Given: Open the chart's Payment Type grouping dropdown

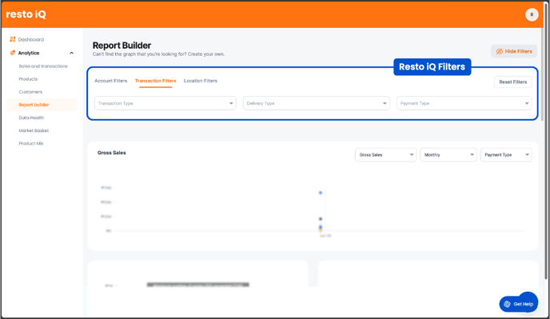Looking at the screenshot, I should point(506,155).
